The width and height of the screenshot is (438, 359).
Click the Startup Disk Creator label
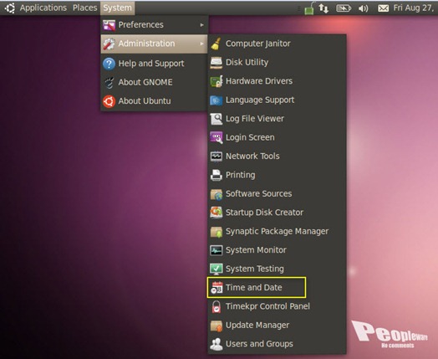[x=264, y=213]
